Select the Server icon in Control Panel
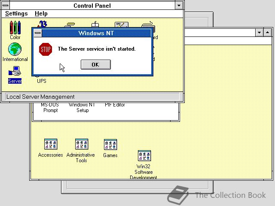Image resolution: width=275 pixels, height=206 pixels. [x=15, y=71]
